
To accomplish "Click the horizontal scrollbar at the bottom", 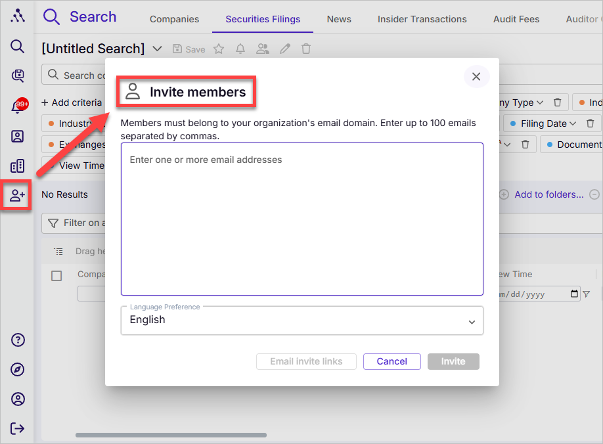I will [x=171, y=435].
